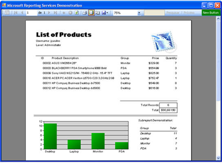Click the export save icon
222x163 pixels.
click(104, 13)
